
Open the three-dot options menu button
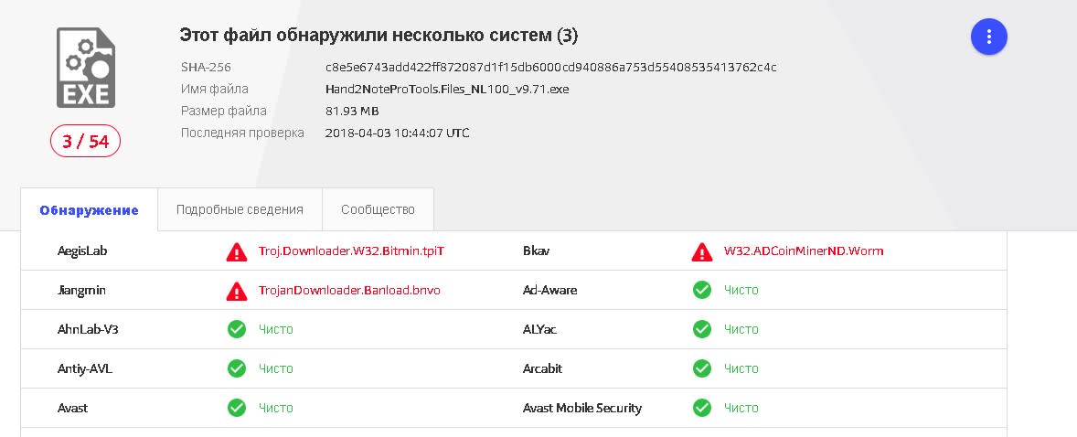tap(988, 37)
